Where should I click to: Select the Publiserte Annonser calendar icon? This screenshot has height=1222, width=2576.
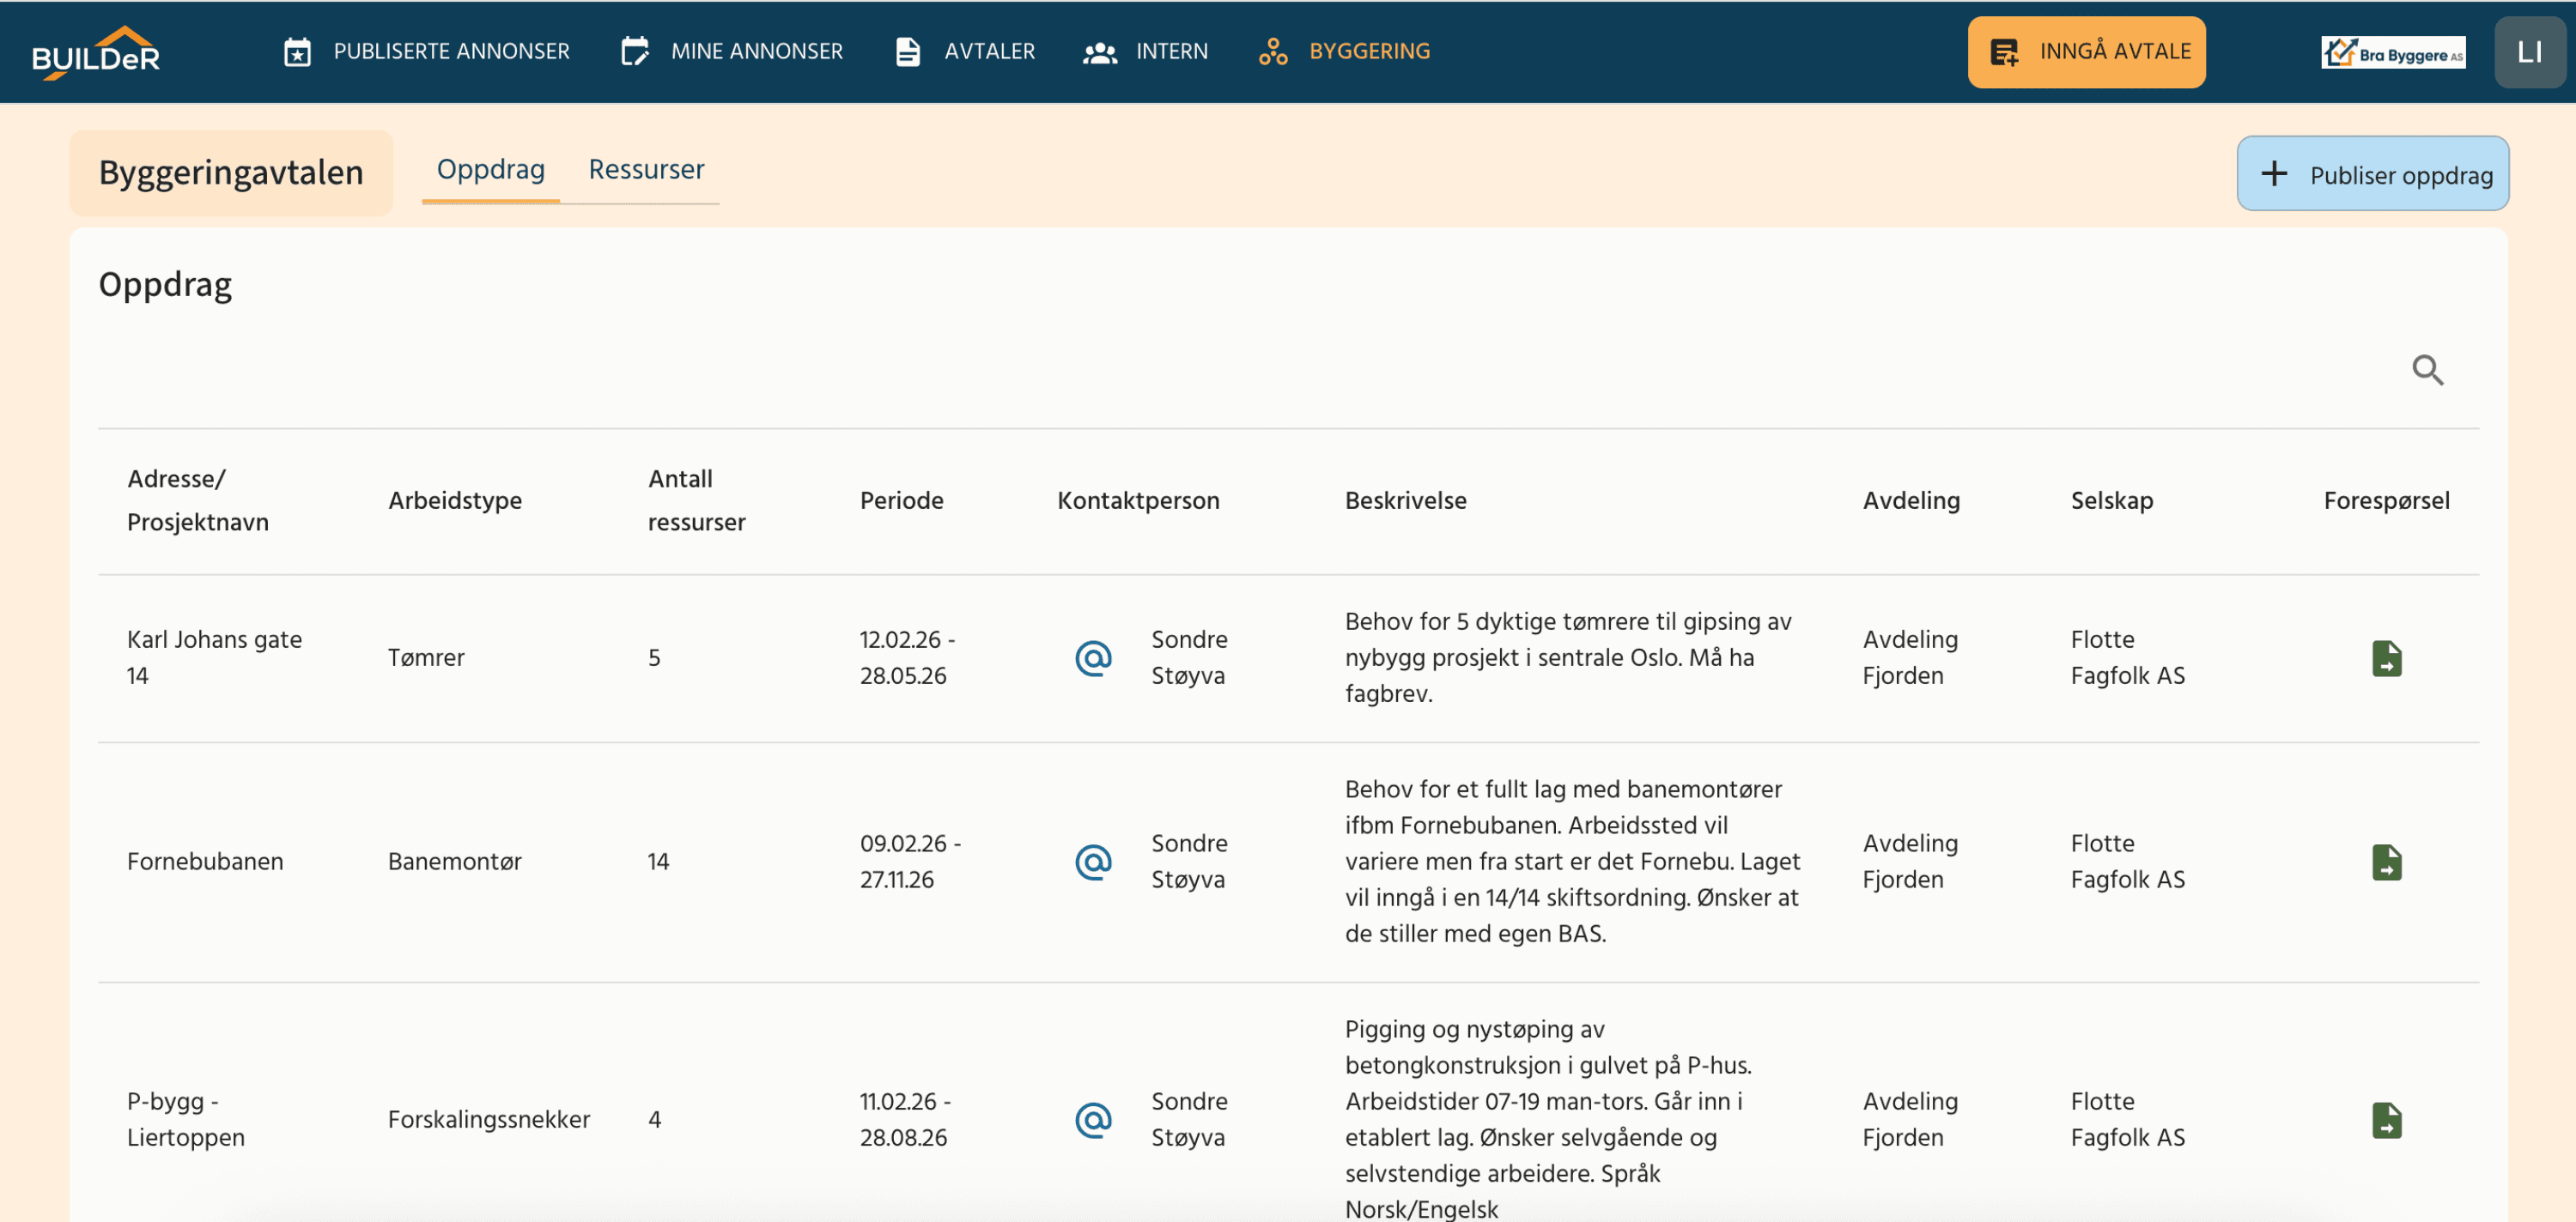297,51
